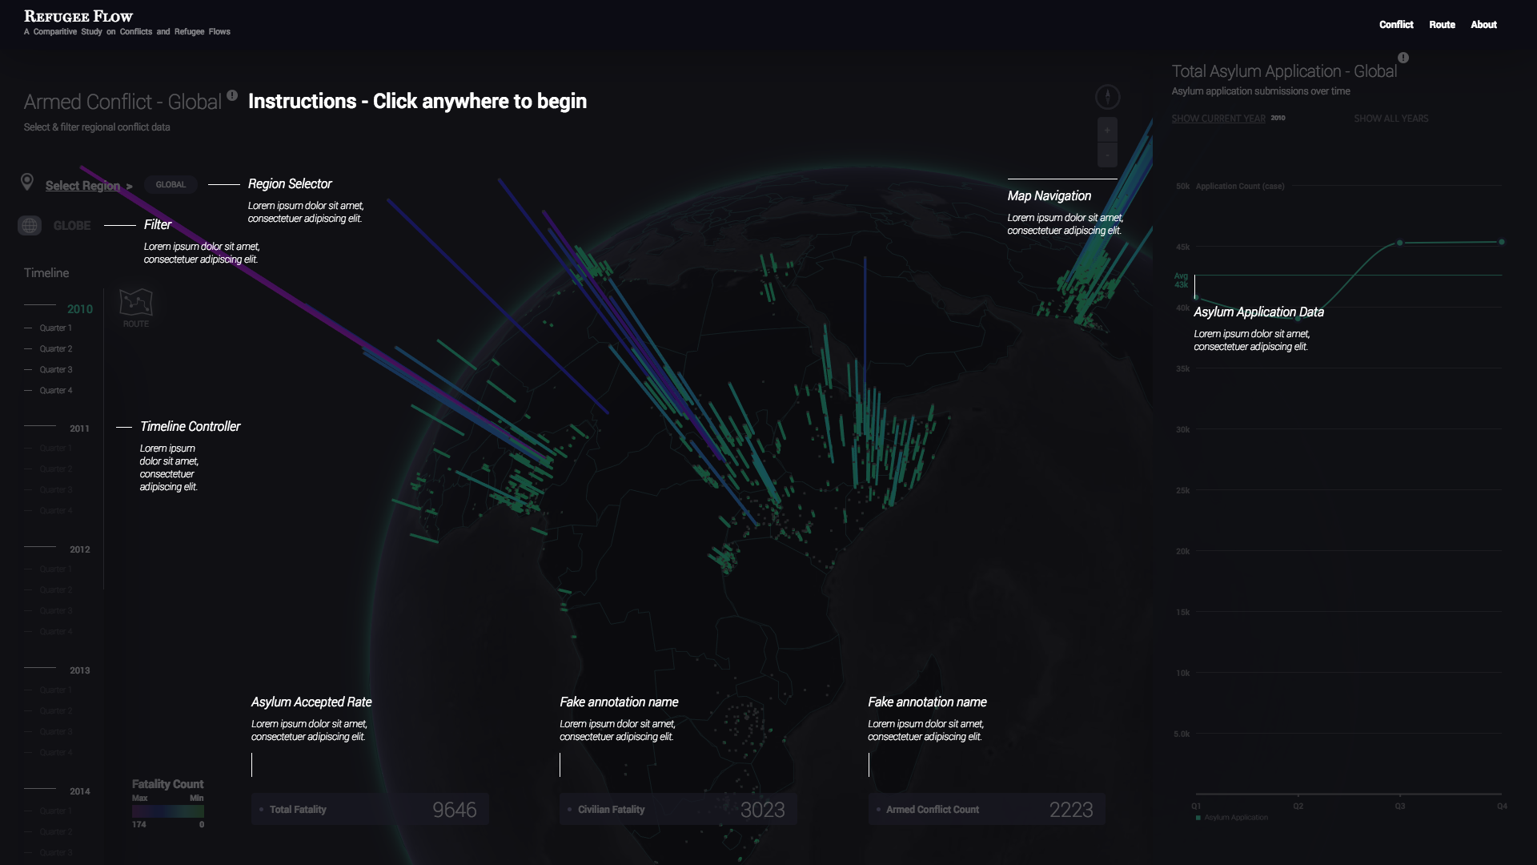Click the Total Asylum Application info icon

[x=1403, y=58]
